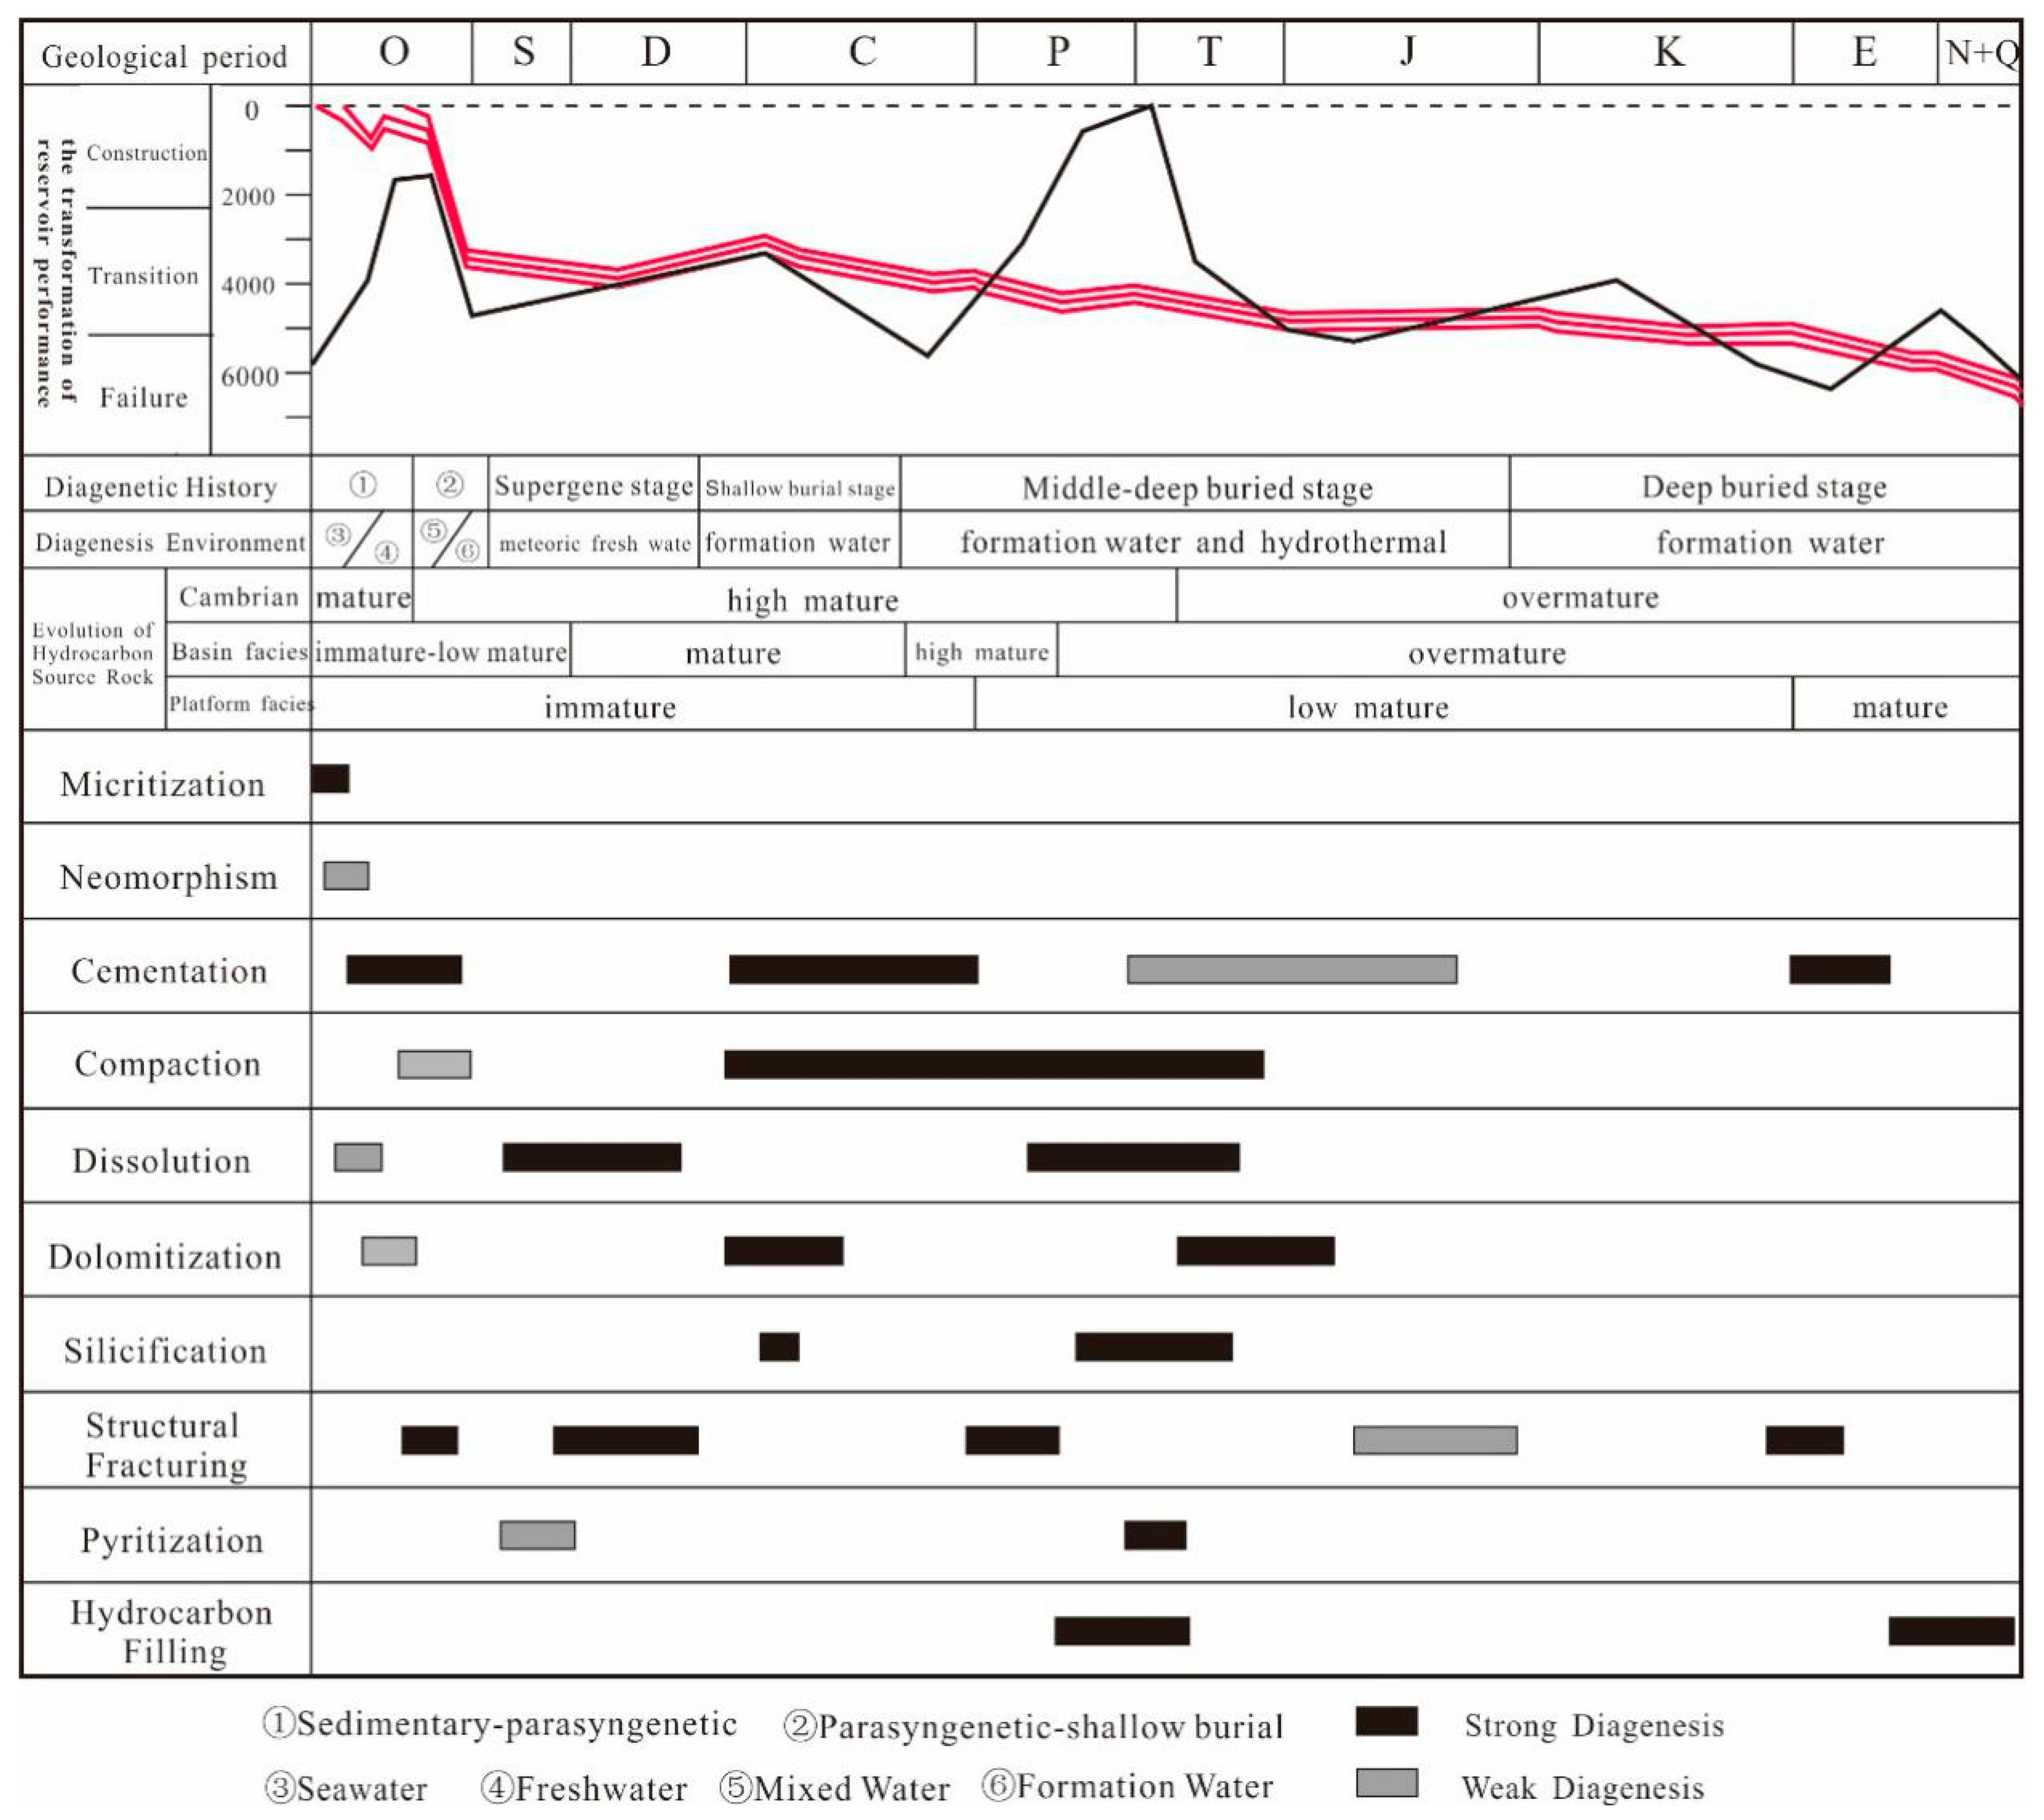Click the Middle-deep buried stage cell
The image size is (2044, 1820).
(1197, 487)
